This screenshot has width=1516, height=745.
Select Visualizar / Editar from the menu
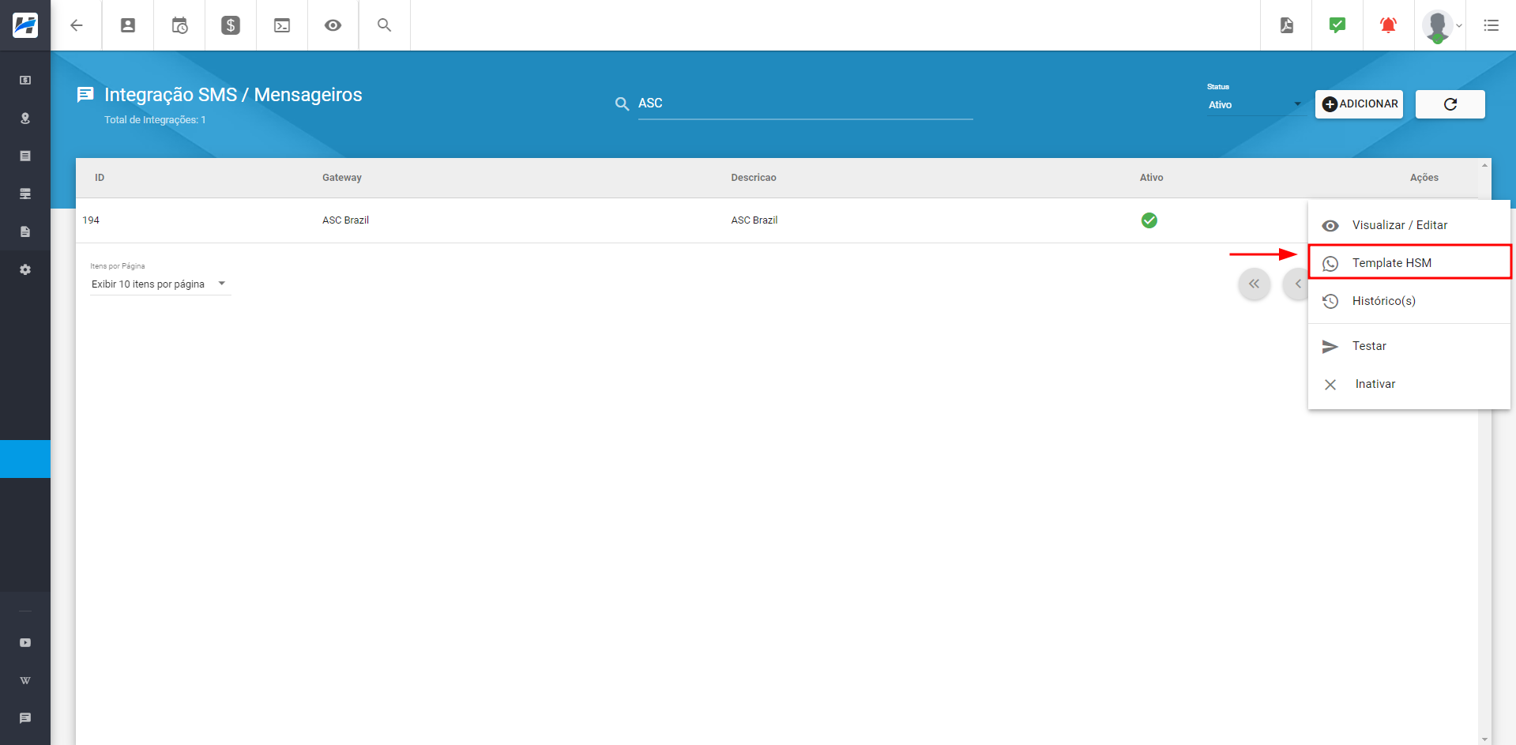(1409, 225)
